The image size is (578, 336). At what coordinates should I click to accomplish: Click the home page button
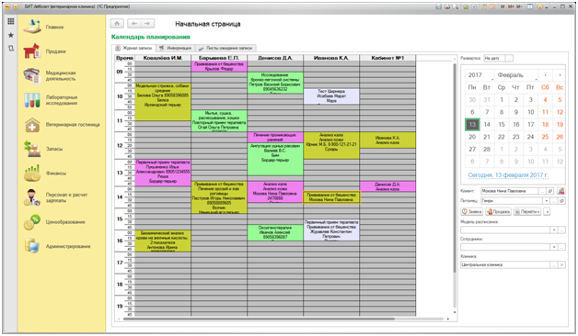point(117,24)
